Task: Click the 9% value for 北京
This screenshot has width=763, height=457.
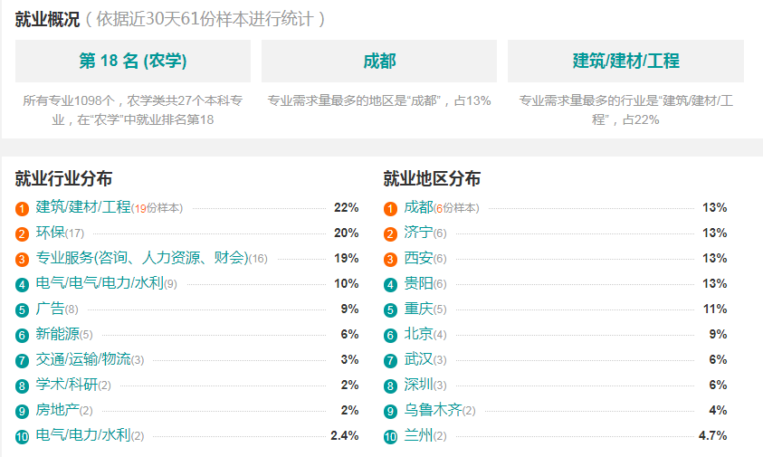Action: 718,334
